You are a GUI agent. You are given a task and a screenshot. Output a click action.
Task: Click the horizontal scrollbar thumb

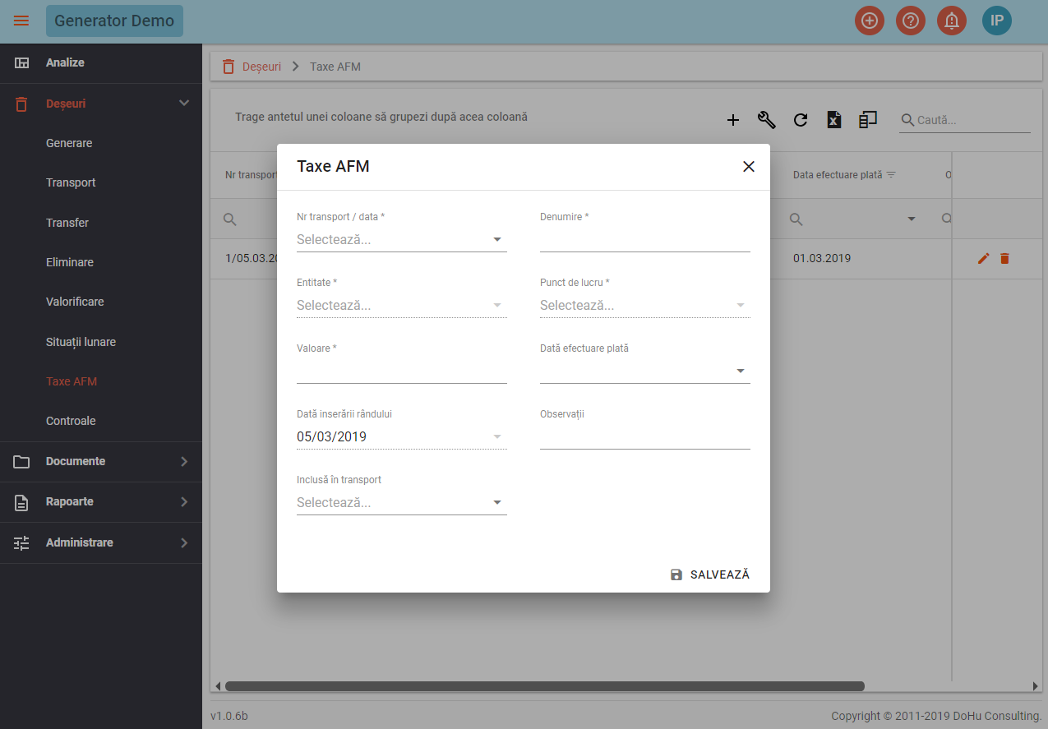pyautogui.click(x=545, y=686)
